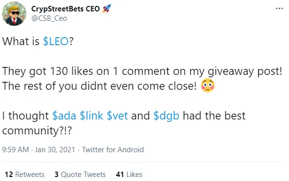View the 12 Retweets list
Image resolution: width=289 pixels, height=181 pixels.
point(25,175)
